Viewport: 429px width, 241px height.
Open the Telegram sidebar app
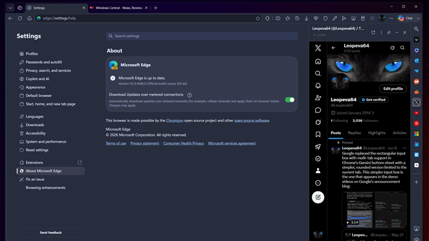click(416, 71)
